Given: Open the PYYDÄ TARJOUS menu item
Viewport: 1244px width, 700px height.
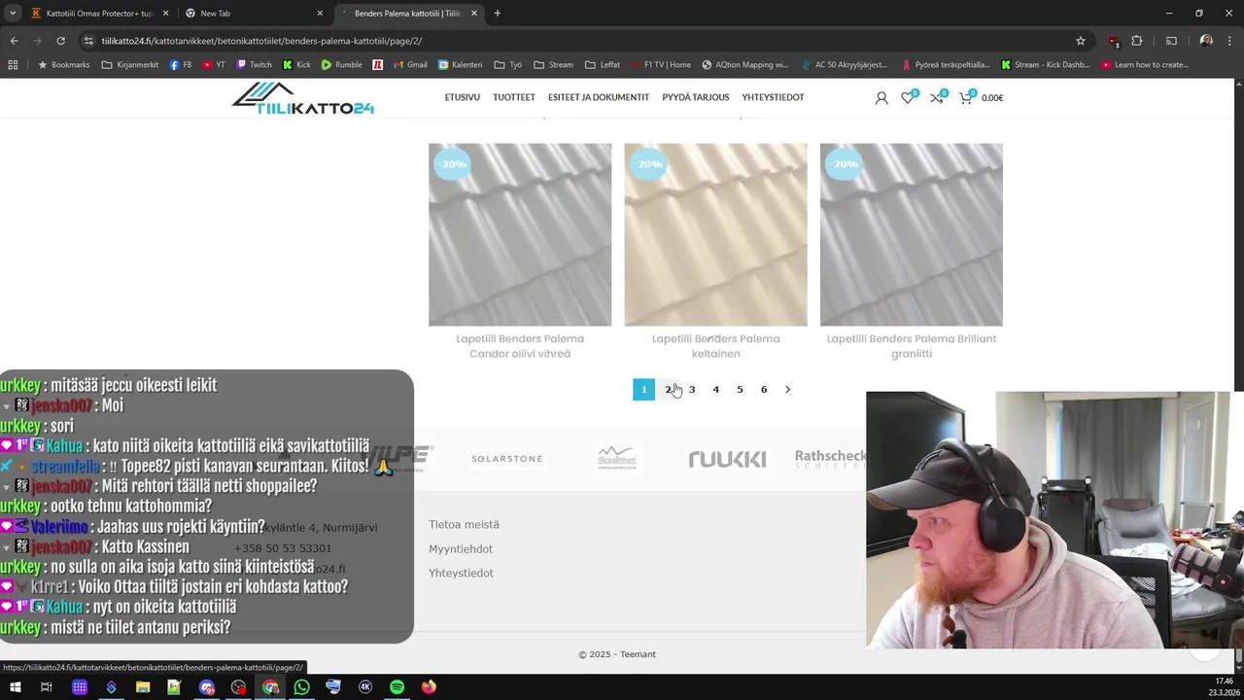Looking at the screenshot, I should 696,97.
